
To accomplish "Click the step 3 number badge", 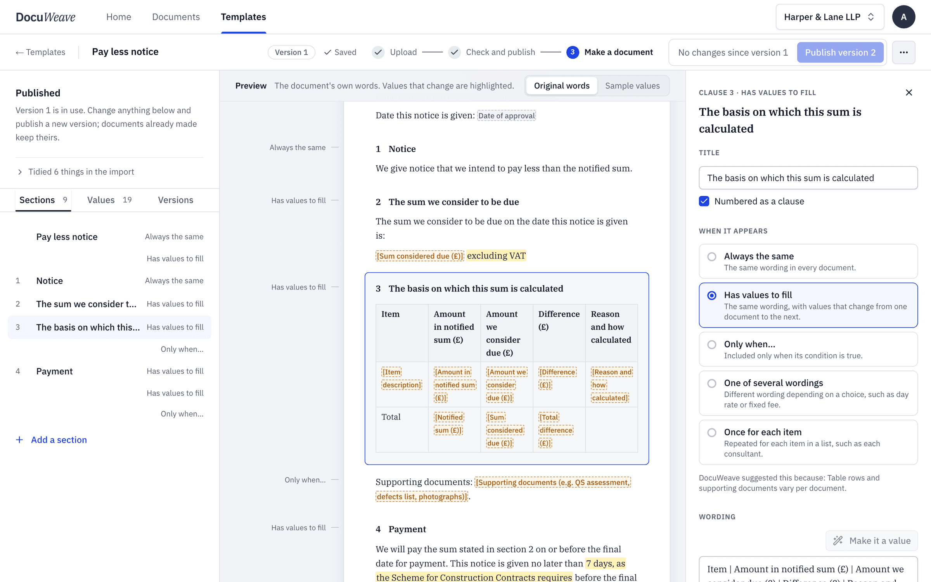I will click(573, 52).
